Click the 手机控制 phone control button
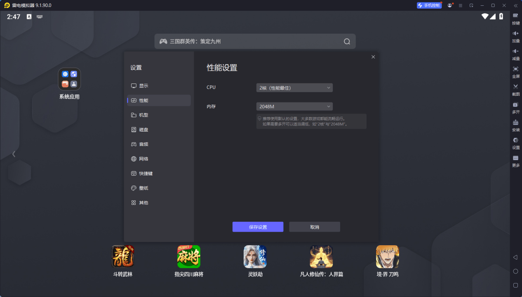This screenshot has height=297, width=522. pyautogui.click(x=429, y=5)
